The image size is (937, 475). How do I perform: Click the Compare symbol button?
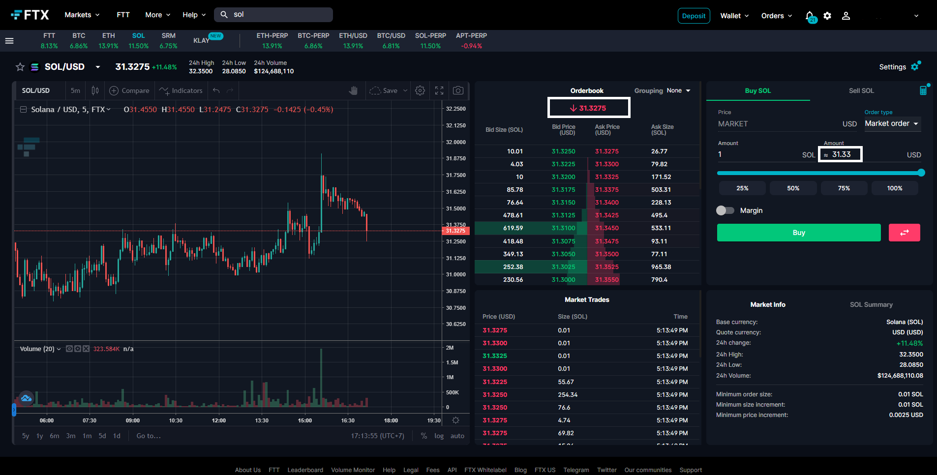click(129, 90)
